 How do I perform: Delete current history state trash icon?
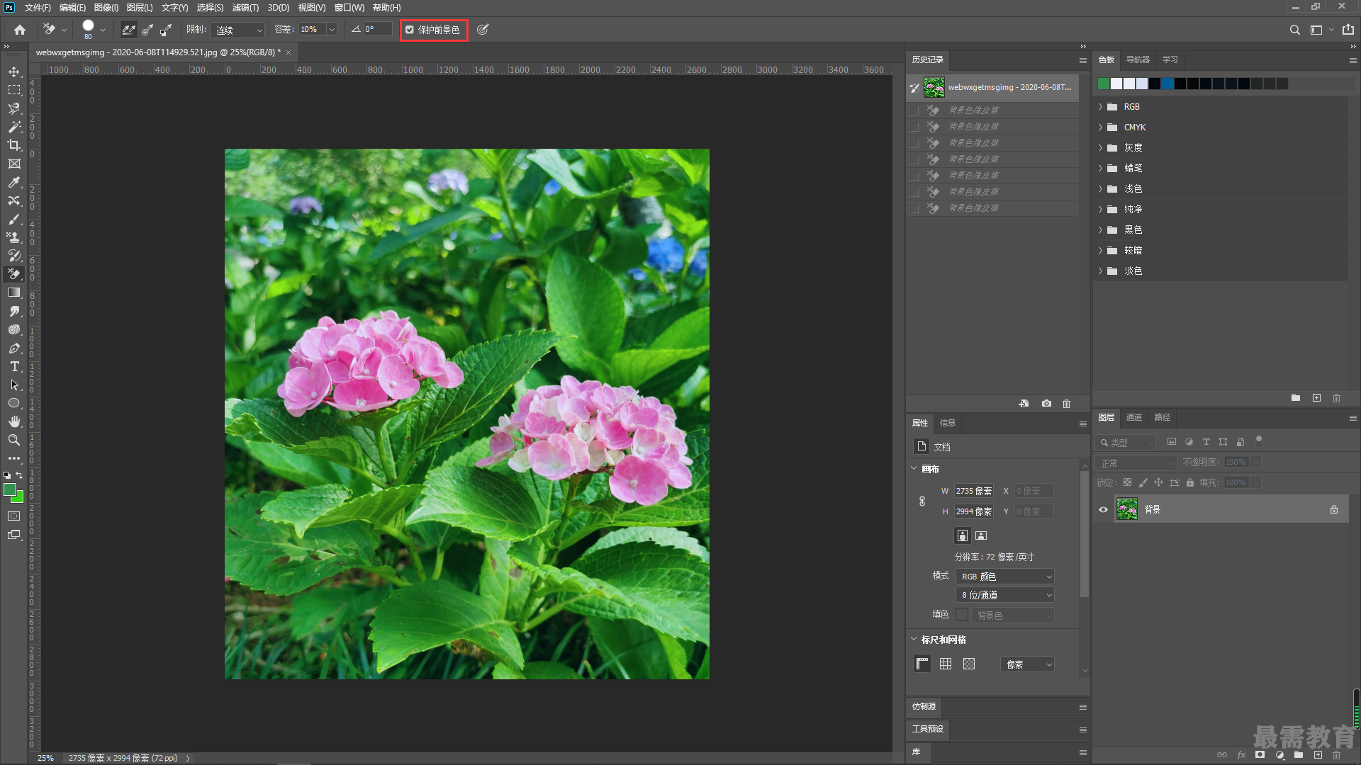pyautogui.click(x=1066, y=404)
